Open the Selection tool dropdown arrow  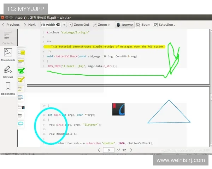tap(174, 25)
